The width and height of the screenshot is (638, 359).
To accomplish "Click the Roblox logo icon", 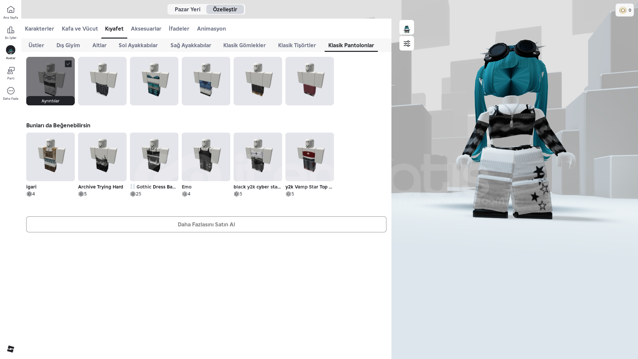I will (11, 349).
